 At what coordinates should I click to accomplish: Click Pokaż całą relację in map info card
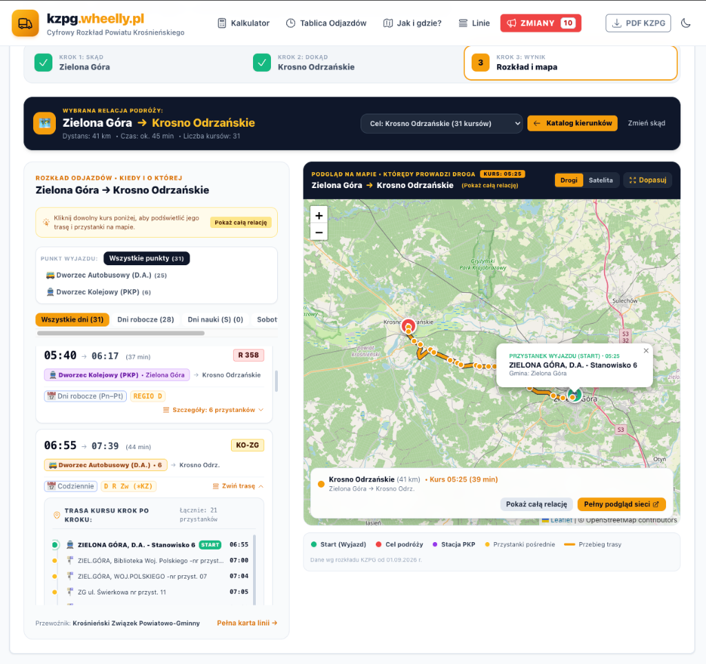pos(536,504)
